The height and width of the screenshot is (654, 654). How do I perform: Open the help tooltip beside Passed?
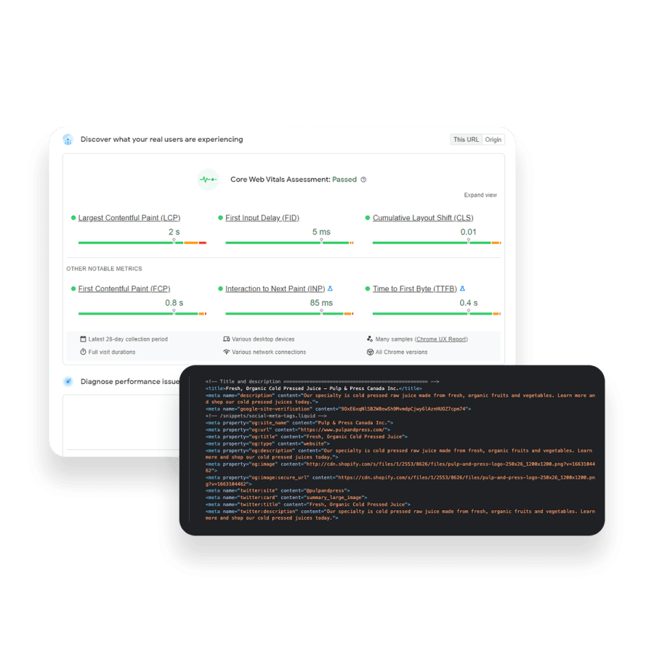[363, 179]
